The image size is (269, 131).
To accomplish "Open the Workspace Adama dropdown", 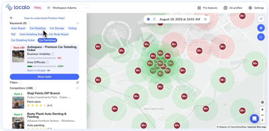I will coord(67,8).
